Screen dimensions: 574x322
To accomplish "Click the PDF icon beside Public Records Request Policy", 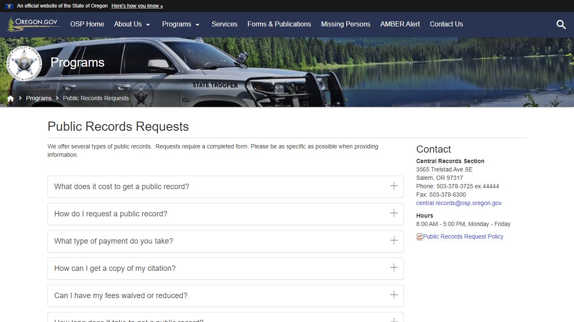I will point(419,236).
